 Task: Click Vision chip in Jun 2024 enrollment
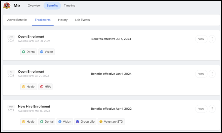46,52
